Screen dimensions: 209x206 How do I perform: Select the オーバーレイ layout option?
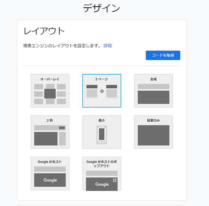tap(50, 91)
